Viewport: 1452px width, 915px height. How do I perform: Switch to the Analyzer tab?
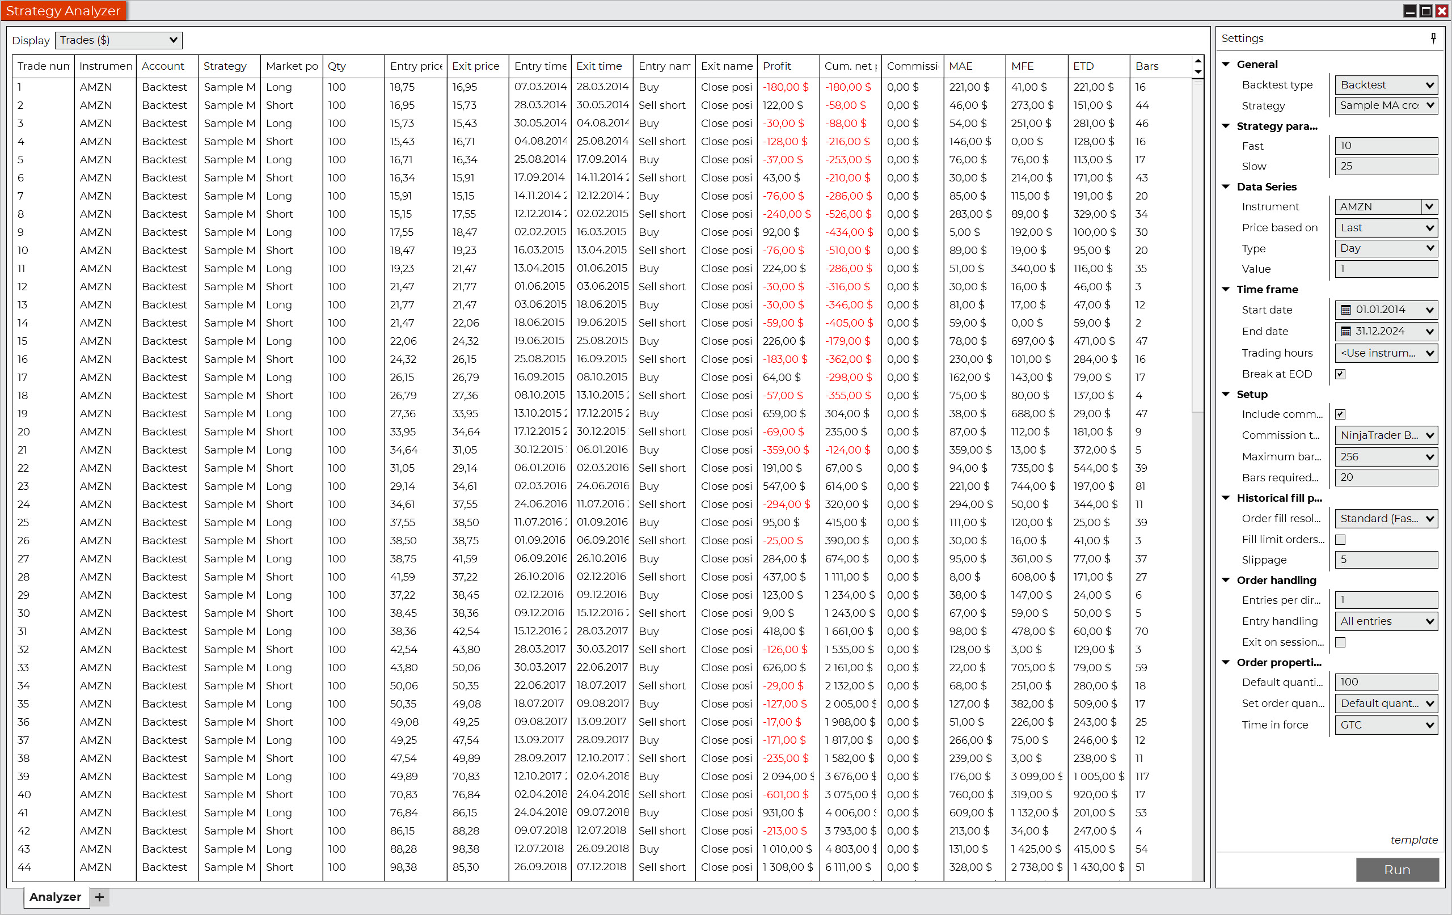(56, 897)
